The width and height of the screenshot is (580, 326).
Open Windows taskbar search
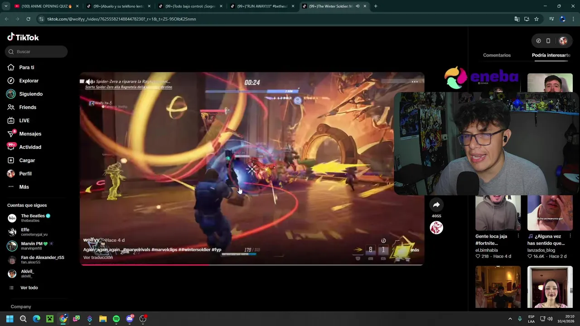pos(23,319)
